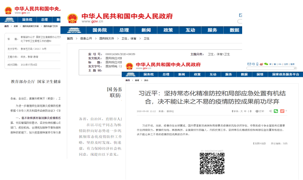Select 互动 in the middle page navigation

[x=190, y=30]
